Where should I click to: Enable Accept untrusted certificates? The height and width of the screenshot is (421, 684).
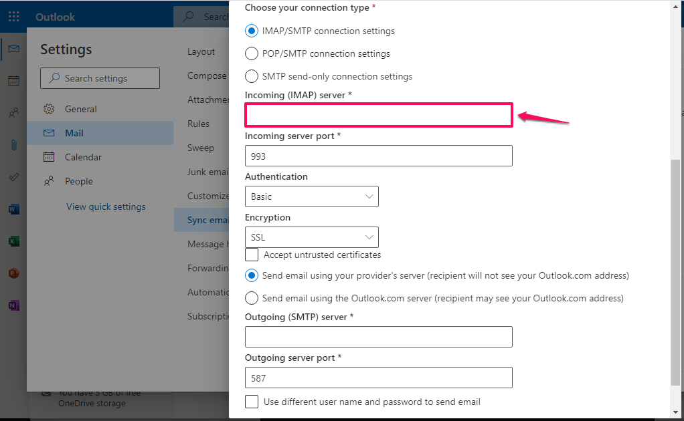click(252, 255)
